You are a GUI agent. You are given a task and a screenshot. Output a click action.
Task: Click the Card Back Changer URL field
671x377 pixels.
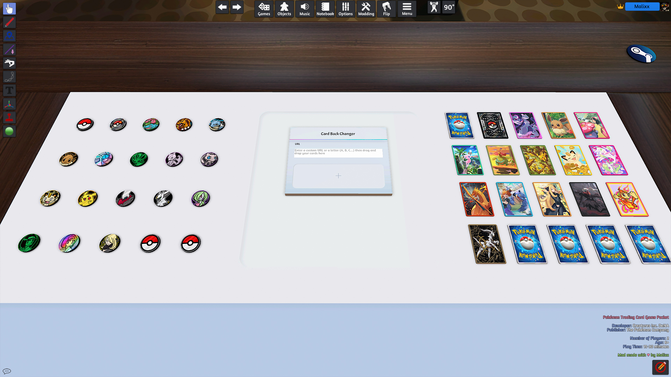[x=338, y=153]
